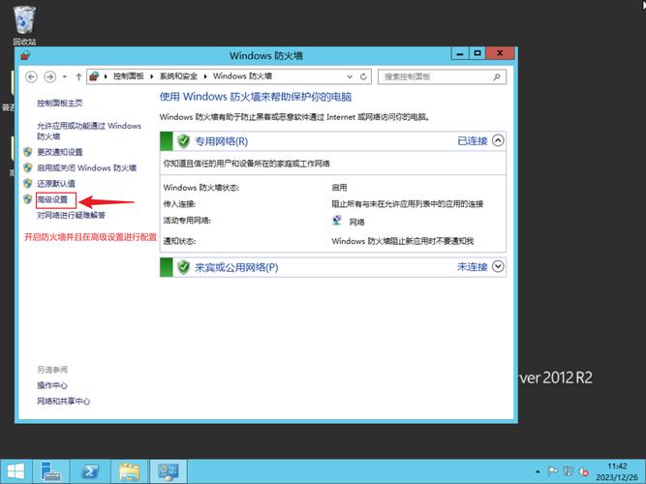Image resolution: width=646 pixels, height=484 pixels.
Task: Open 启用或关闭 Windows 防火墙 link
Action: click(86, 168)
